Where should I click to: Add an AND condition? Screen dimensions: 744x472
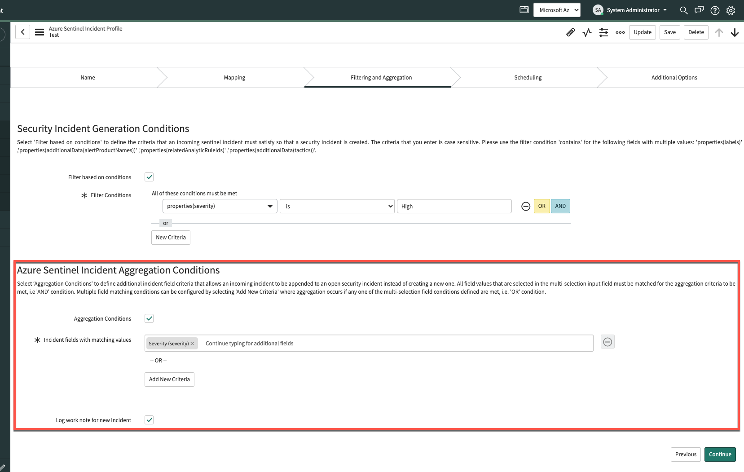pyautogui.click(x=560, y=206)
